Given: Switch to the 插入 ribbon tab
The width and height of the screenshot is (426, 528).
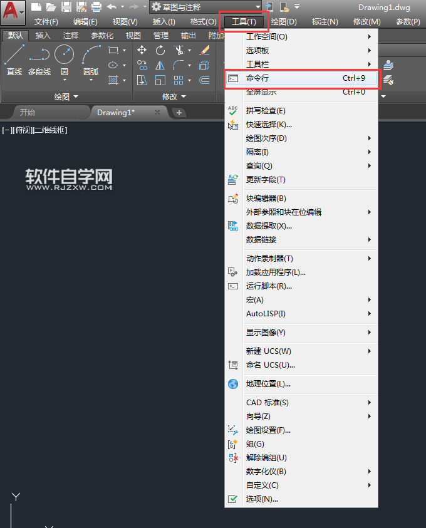Looking at the screenshot, I should coord(43,35).
